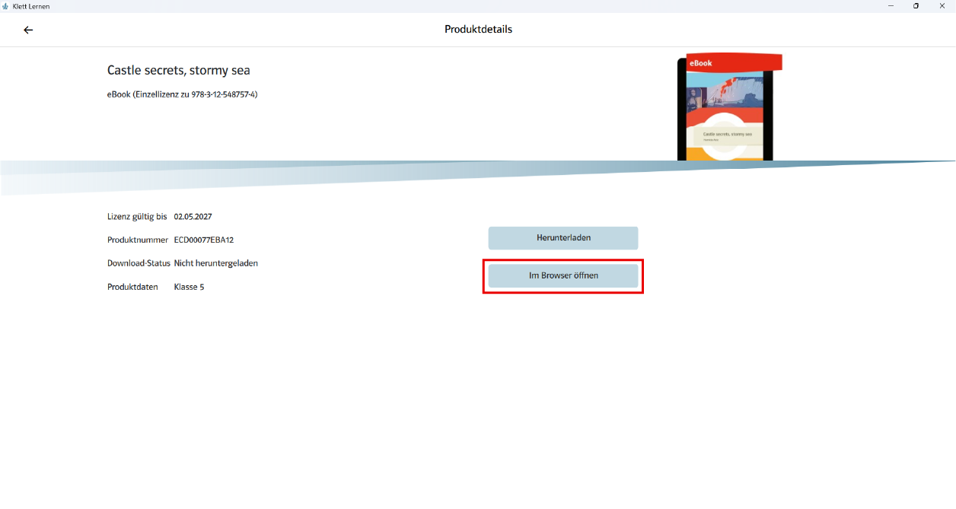
Task: Open the eBook via Im Browser öffnen
Action: click(x=563, y=275)
